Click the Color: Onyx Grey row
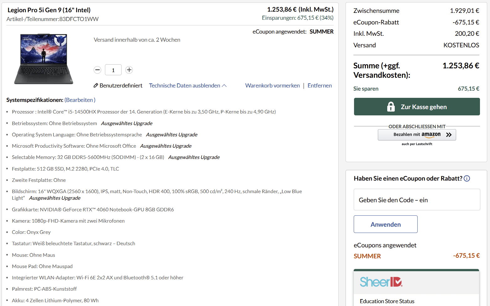The height and width of the screenshot is (306, 490). [31, 232]
